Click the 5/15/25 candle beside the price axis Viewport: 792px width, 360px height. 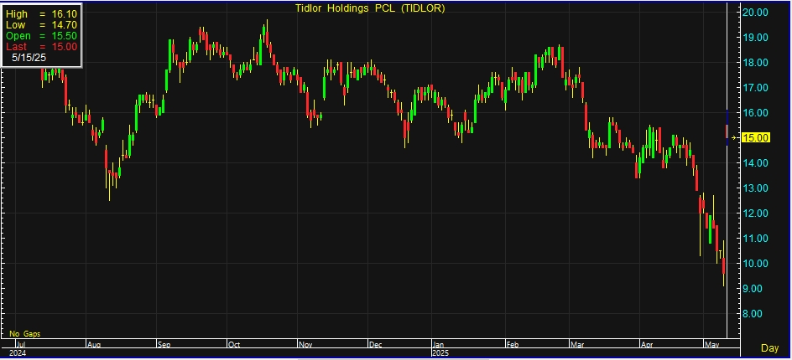(727, 128)
